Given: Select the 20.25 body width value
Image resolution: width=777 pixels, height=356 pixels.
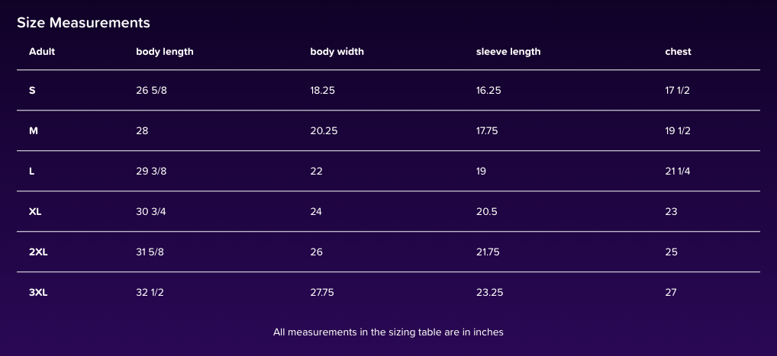Looking at the screenshot, I should [324, 130].
